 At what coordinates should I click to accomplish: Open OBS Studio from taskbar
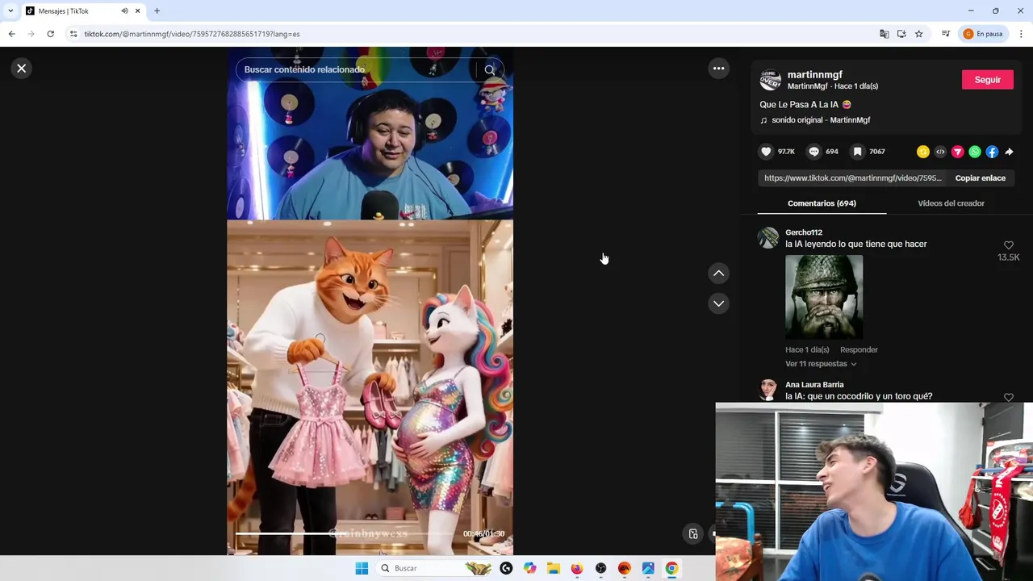click(x=600, y=569)
